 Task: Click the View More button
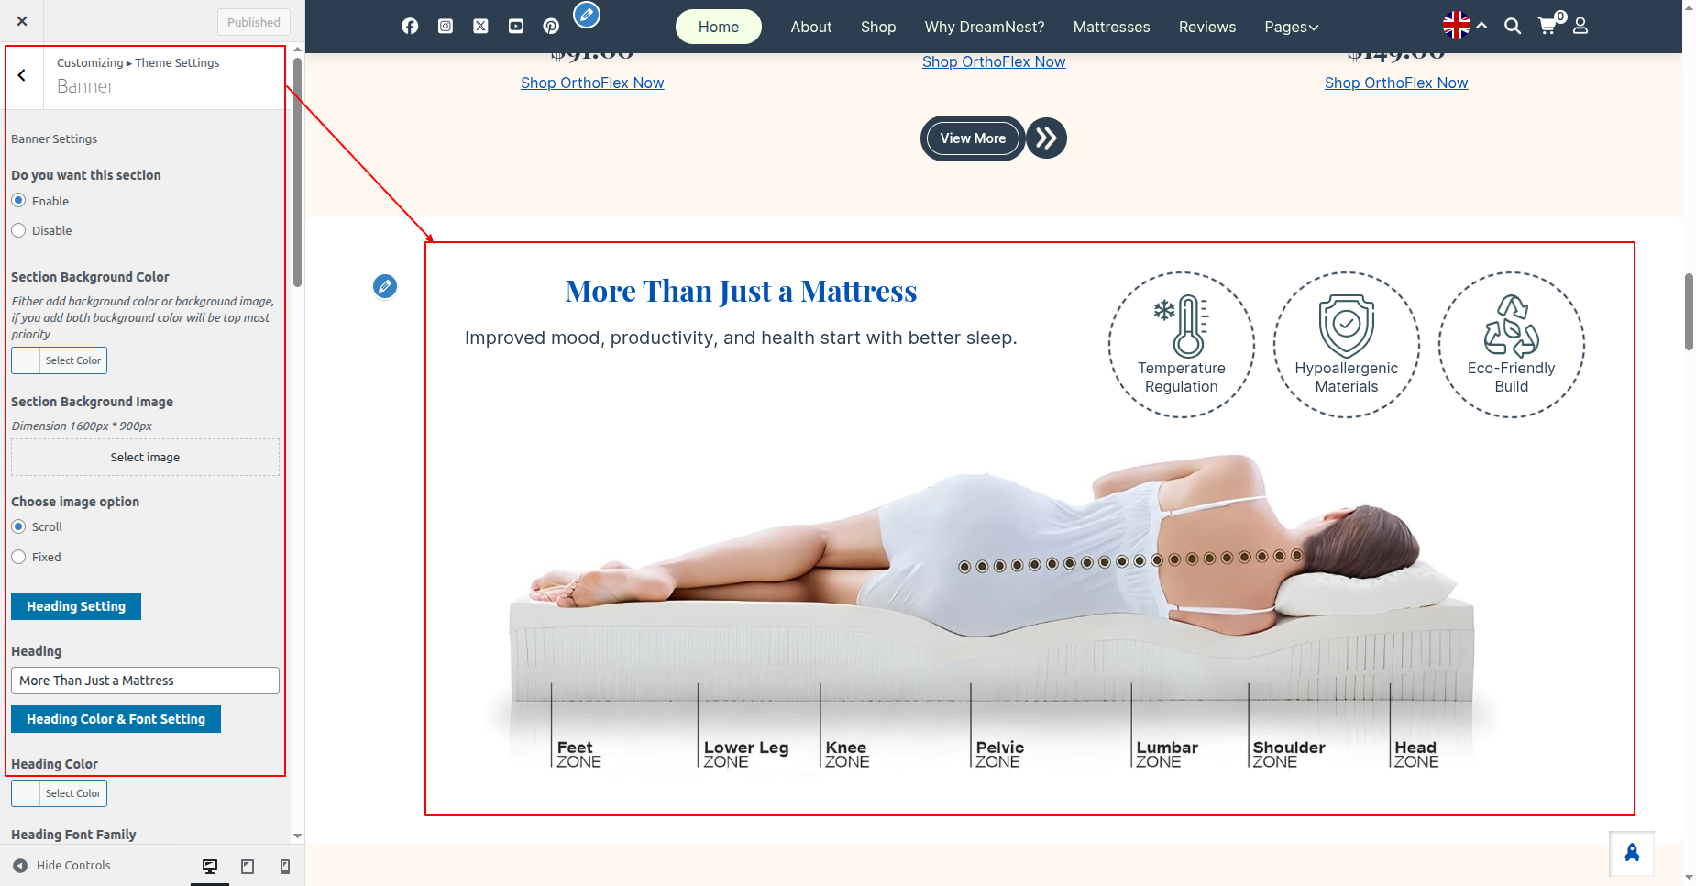pos(973,138)
